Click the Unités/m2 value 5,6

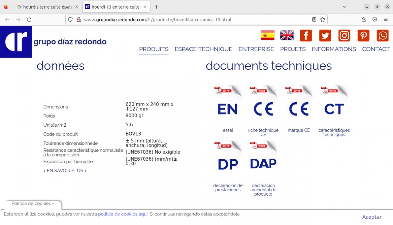click(129, 124)
